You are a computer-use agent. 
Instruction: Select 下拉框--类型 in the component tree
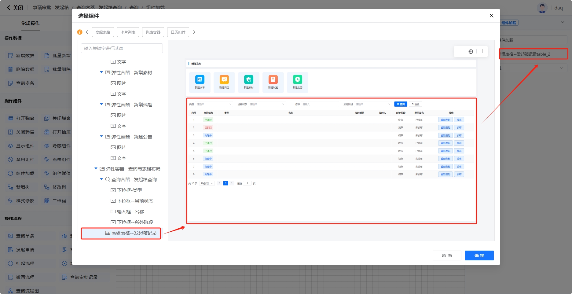coord(130,190)
